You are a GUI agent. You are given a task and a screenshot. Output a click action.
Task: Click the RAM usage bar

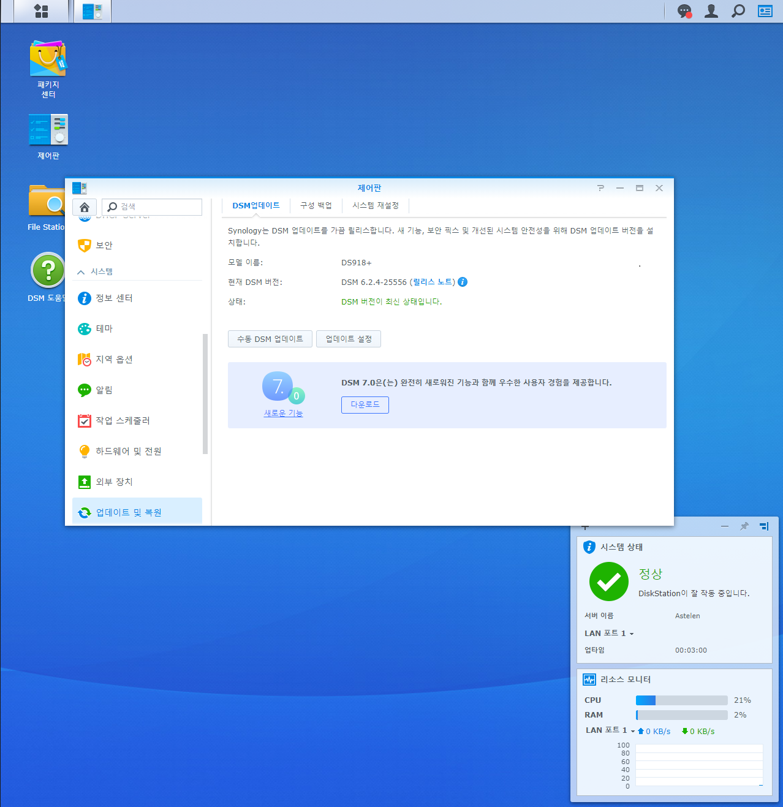point(682,715)
